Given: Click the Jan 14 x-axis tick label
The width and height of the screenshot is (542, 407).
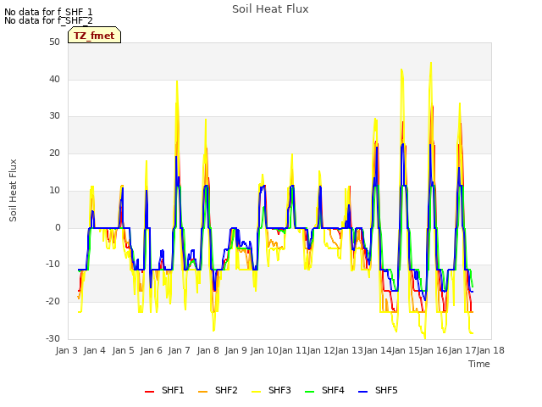Looking at the screenshot, I should 378,350.
